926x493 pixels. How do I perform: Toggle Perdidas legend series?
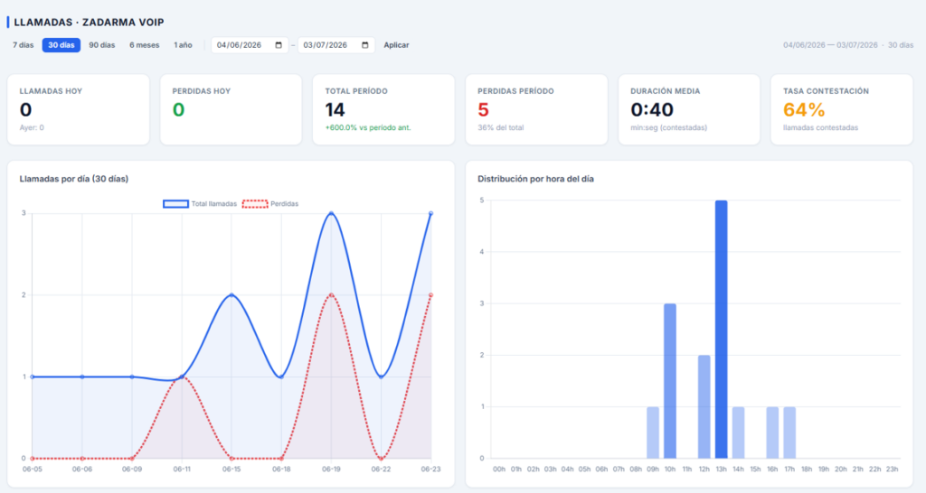(269, 204)
